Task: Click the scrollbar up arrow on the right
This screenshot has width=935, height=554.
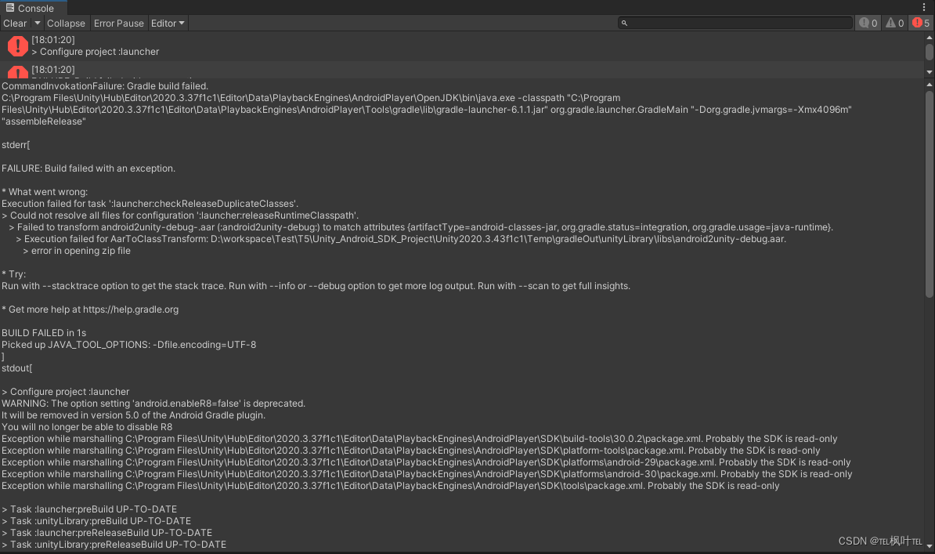Action: [x=929, y=36]
